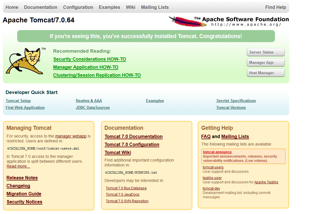
Task: Click the Tomcat cat logo
Action: point(25,61)
